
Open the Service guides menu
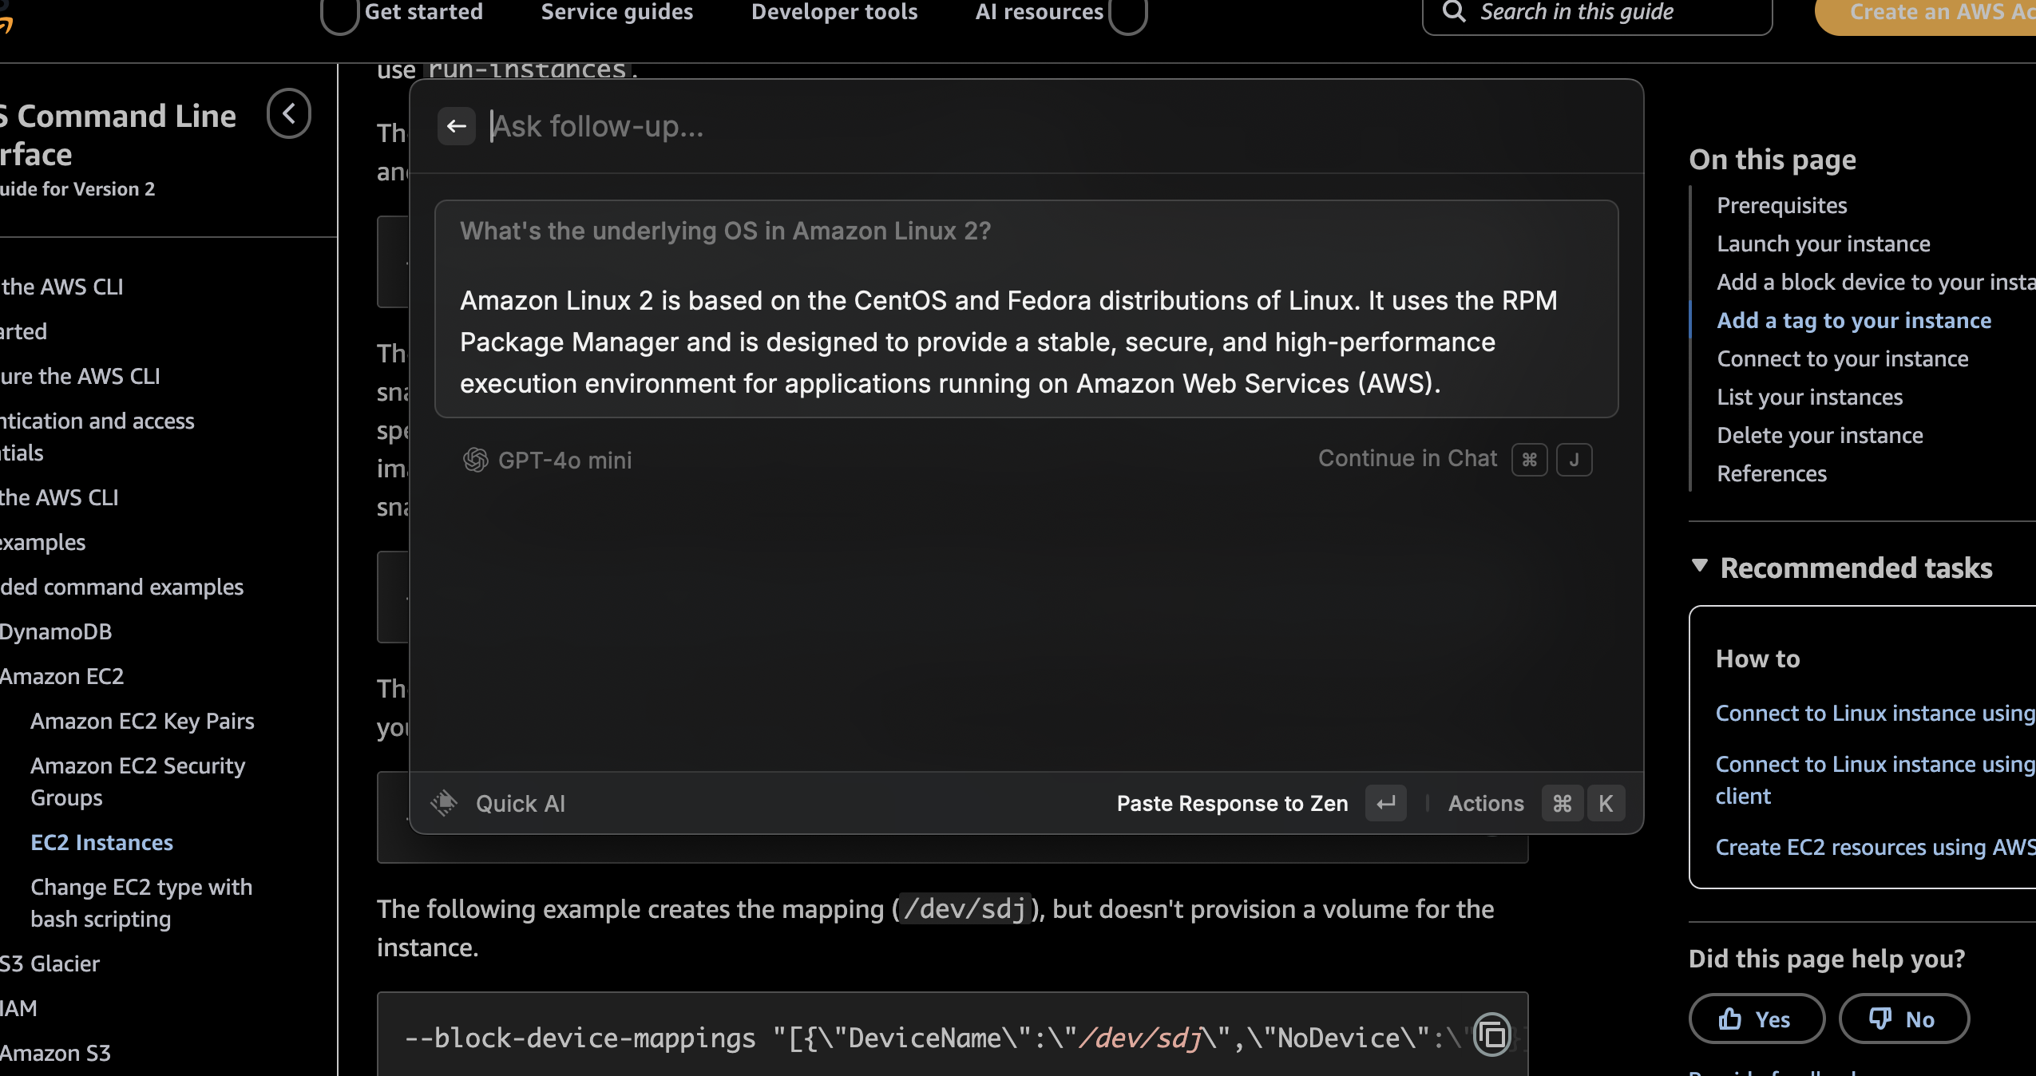pyautogui.click(x=616, y=12)
